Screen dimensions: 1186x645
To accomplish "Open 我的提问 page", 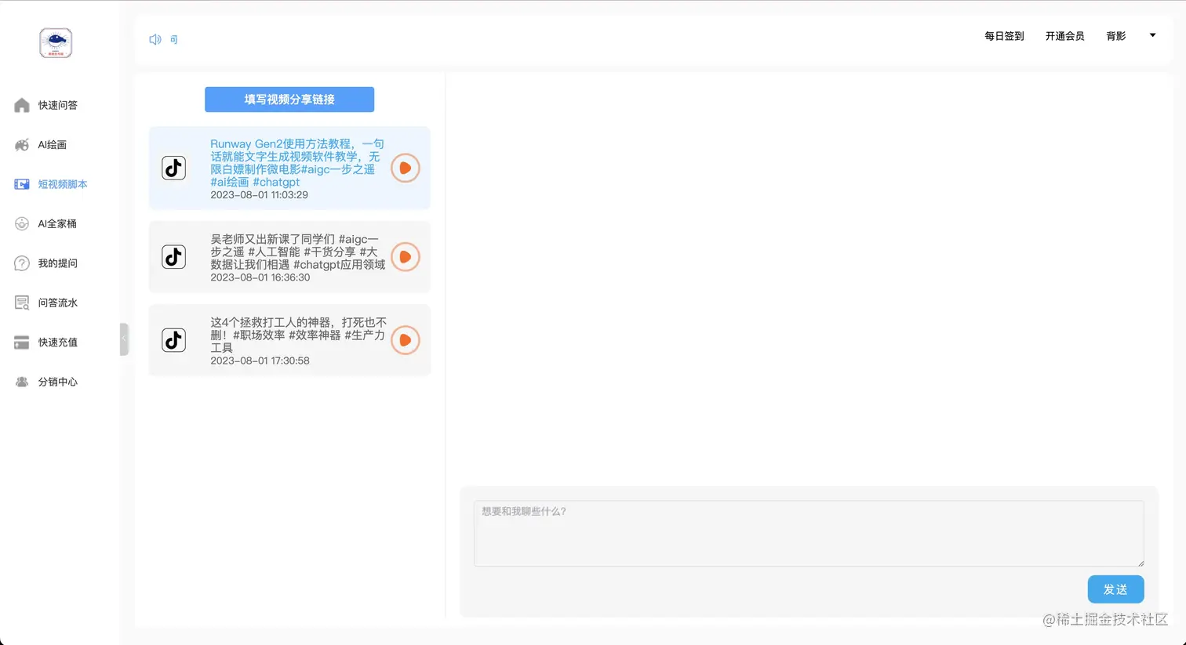I will click(x=58, y=263).
